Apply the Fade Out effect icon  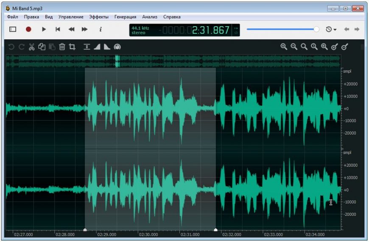click(107, 47)
